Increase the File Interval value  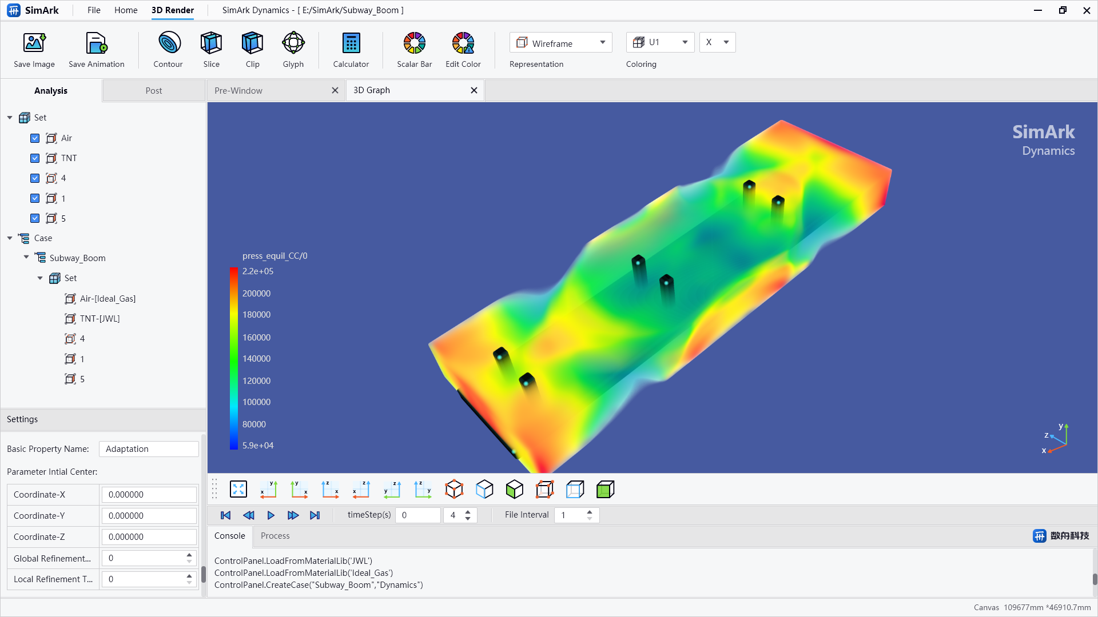pyautogui.click(x=590, y=512)
